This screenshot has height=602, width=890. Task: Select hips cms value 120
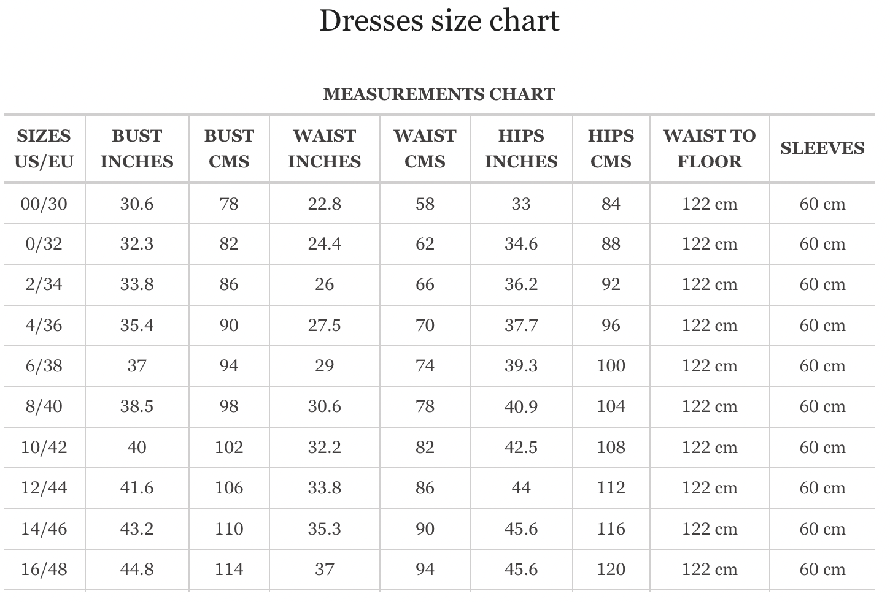click(x=611, y=570)
